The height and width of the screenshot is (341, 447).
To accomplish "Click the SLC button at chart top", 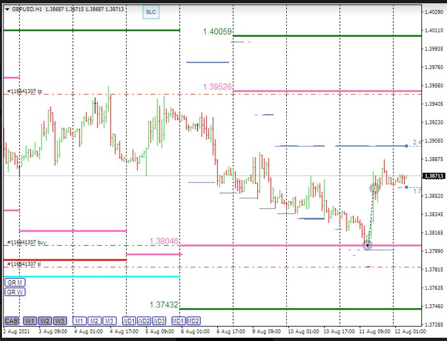I will point(151,12).
